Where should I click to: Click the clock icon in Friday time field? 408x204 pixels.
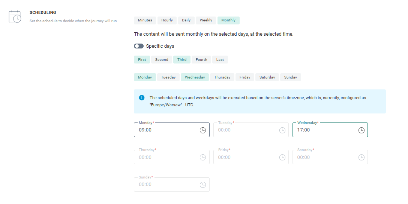tap(282, 157)
